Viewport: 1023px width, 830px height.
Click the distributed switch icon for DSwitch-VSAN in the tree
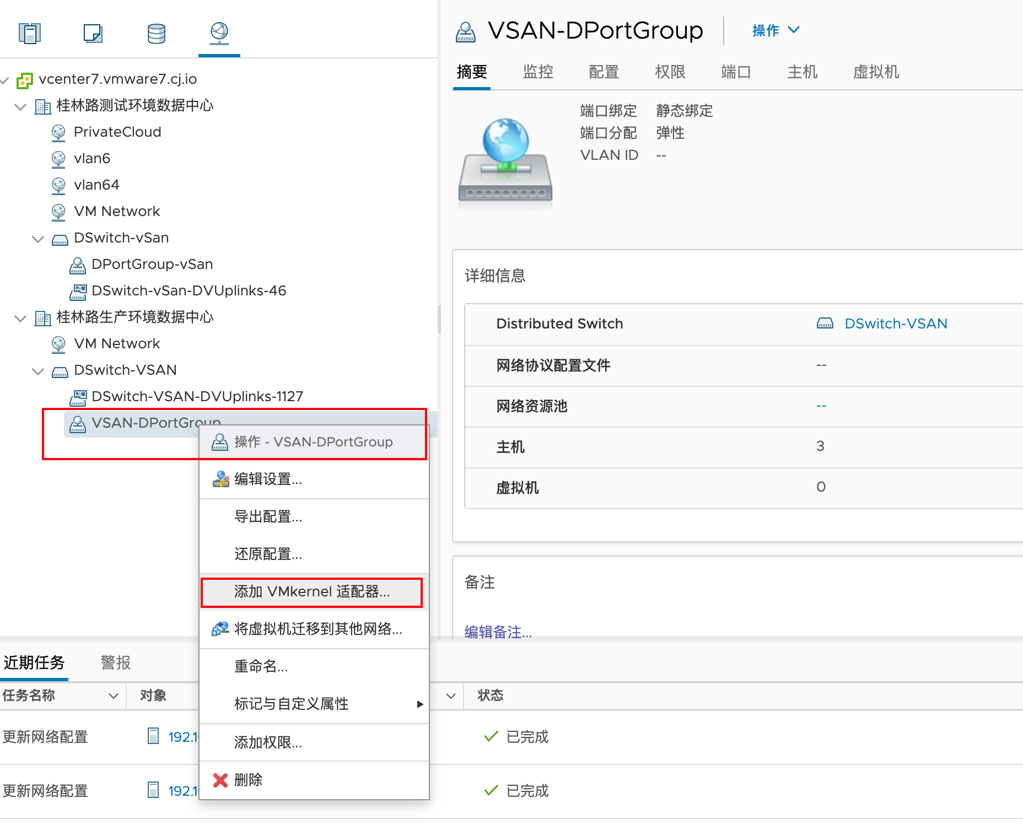click(x=60, y=372)
